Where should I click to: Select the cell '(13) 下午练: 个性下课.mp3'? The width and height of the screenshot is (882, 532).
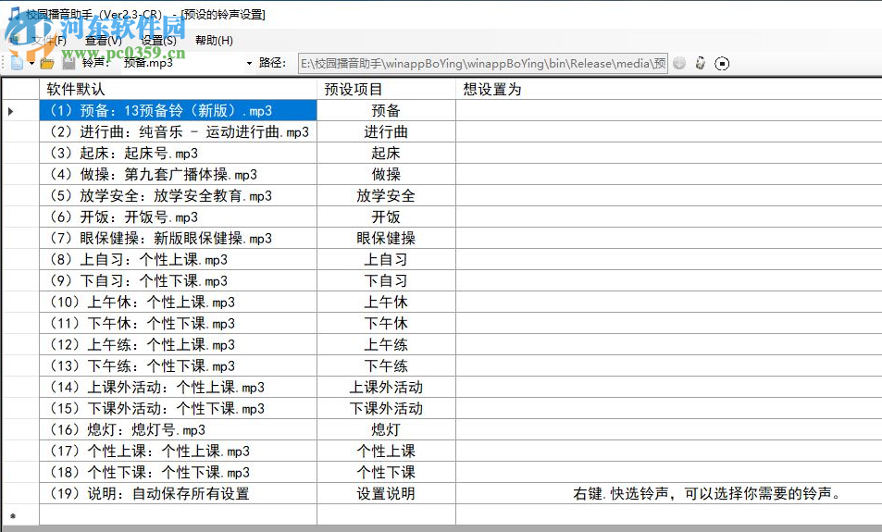179,365
